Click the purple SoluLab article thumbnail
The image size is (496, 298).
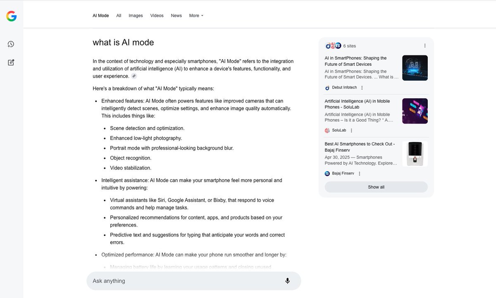click(x=415, y=111)
